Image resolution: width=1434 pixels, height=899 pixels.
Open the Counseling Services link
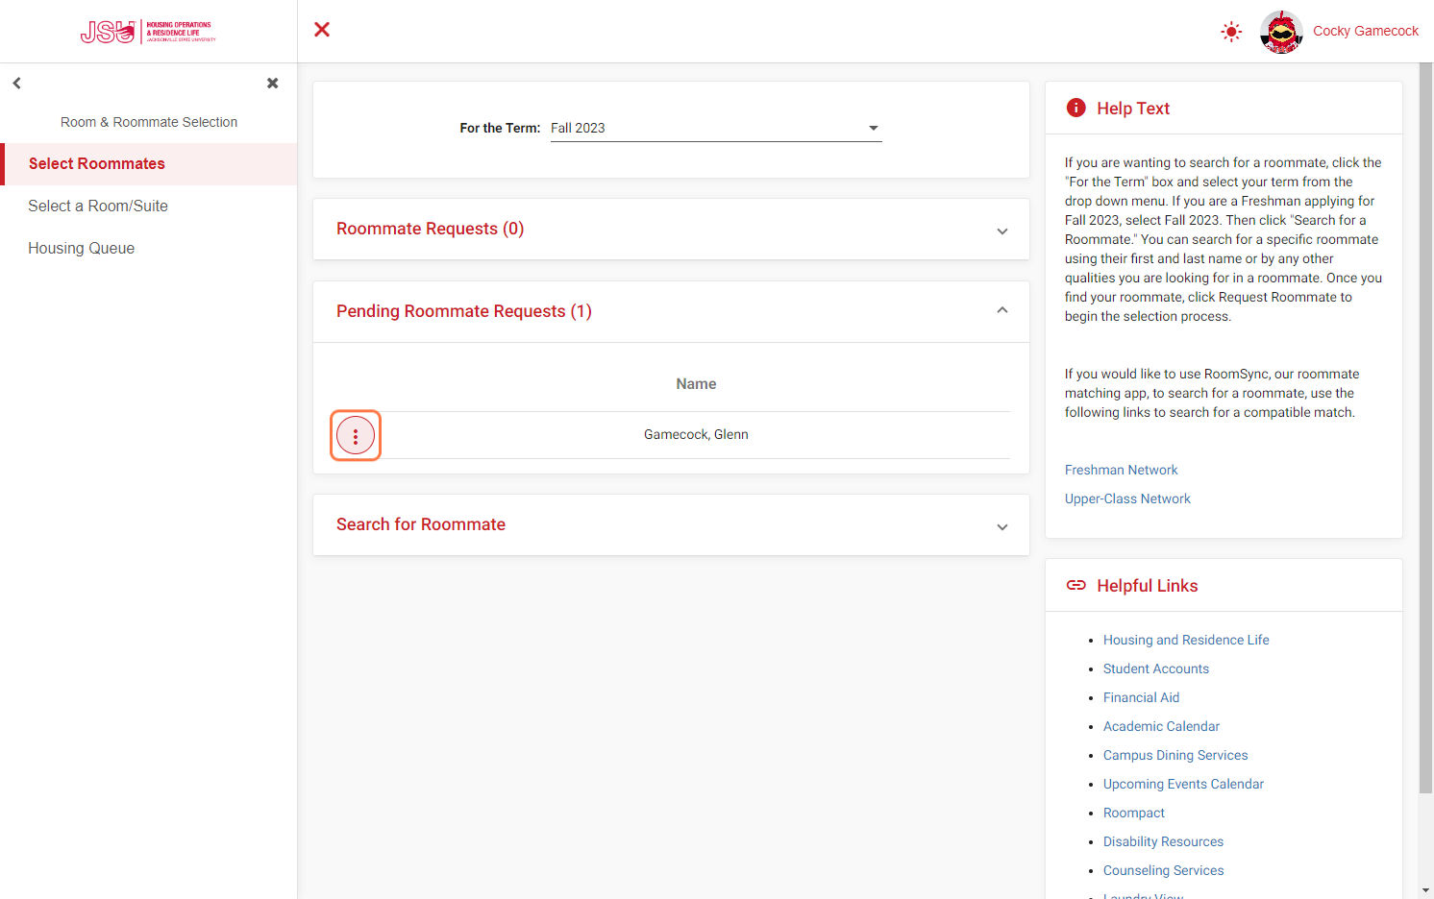[1163, 871]
